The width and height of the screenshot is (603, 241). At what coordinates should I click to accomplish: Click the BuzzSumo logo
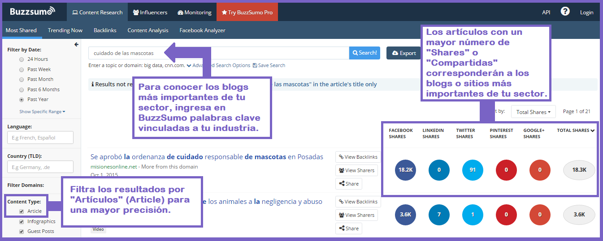point(32,11)
